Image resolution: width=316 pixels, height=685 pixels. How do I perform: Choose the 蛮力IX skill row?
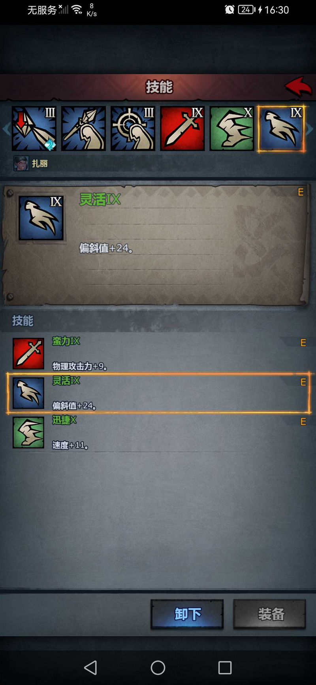[x=158, y=353]
